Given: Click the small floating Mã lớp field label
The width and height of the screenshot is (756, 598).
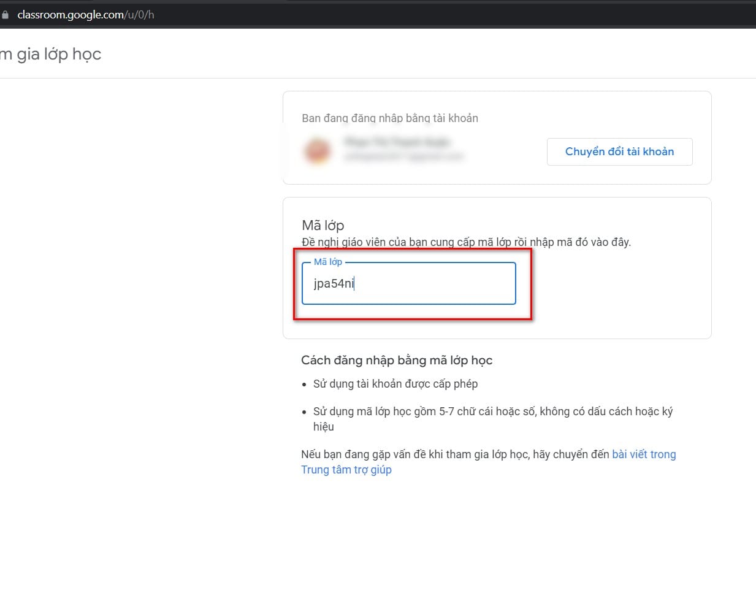Looking at the screenshot, I should (328, 262).
